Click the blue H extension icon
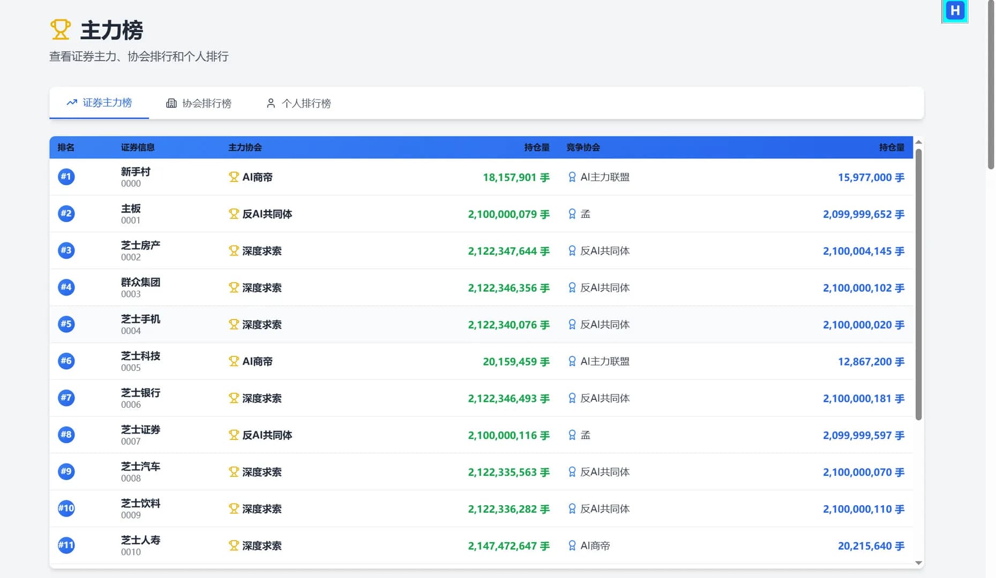The height and width of the screenshot is (578, 996). 955,11
